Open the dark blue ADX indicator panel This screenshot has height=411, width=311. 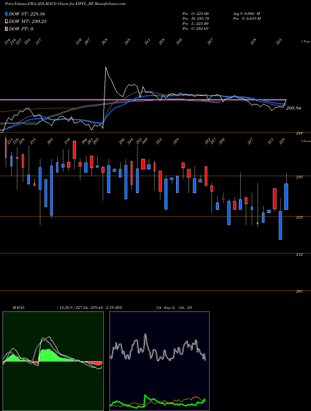(x=159, y=361)
